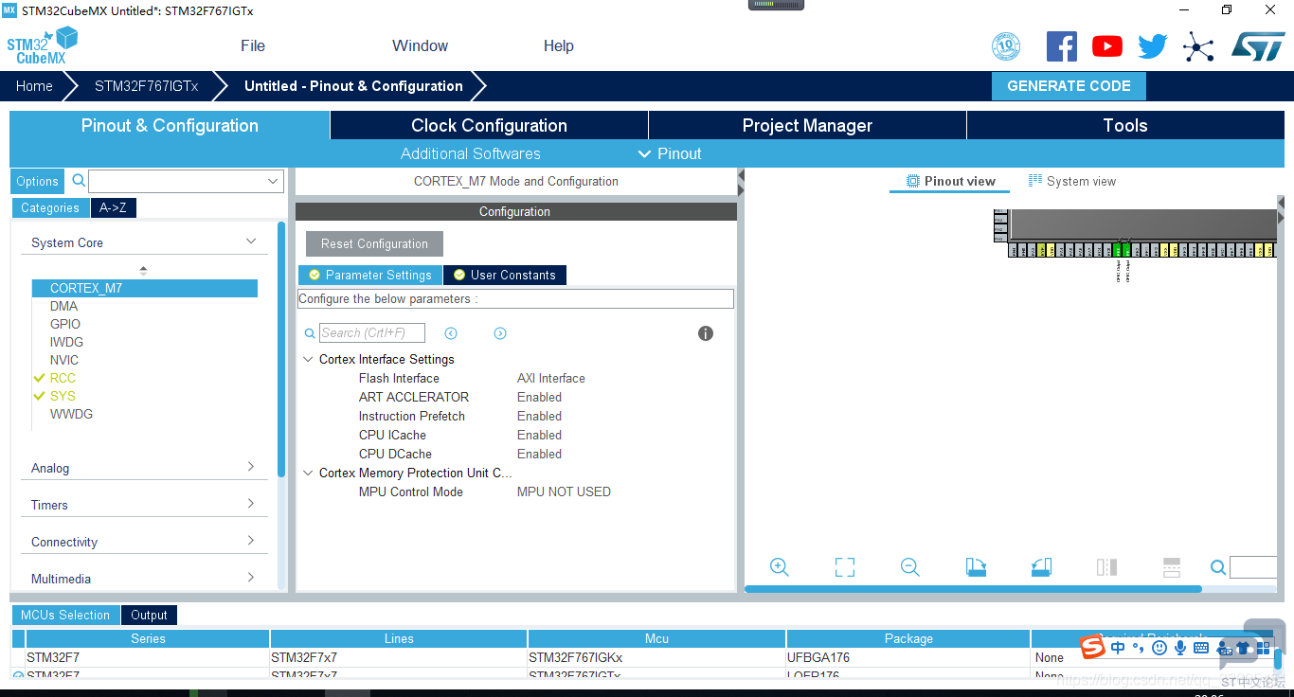
Task: Click the pinout horizontal scrollbar
Action: tap(973, 589)
